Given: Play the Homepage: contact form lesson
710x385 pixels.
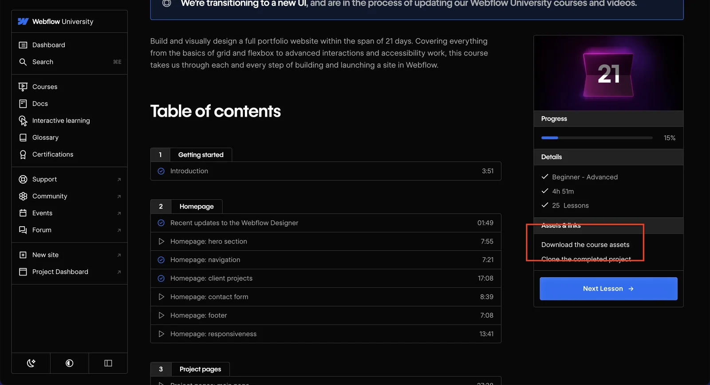Looking at the screenshot, I should (326, 297).
